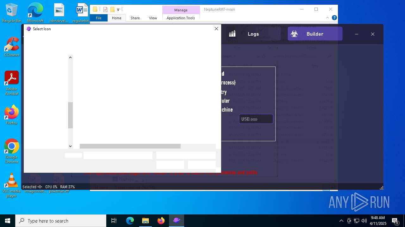
Task: Select the isbndevel image file on desktop
Action: [59, 13]
